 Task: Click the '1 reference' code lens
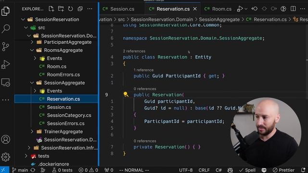click(x=143, y=70)
